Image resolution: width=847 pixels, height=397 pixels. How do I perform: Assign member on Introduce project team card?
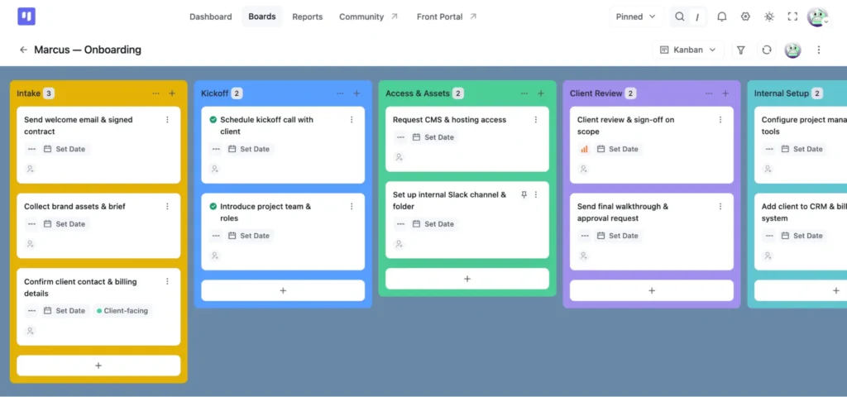pos(214,256)
